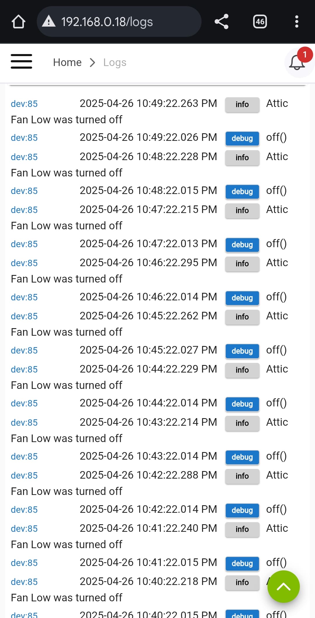Tap the address bar showing 192.168.0.18/logs
315x618 pixels.
[x=119, y=22]
